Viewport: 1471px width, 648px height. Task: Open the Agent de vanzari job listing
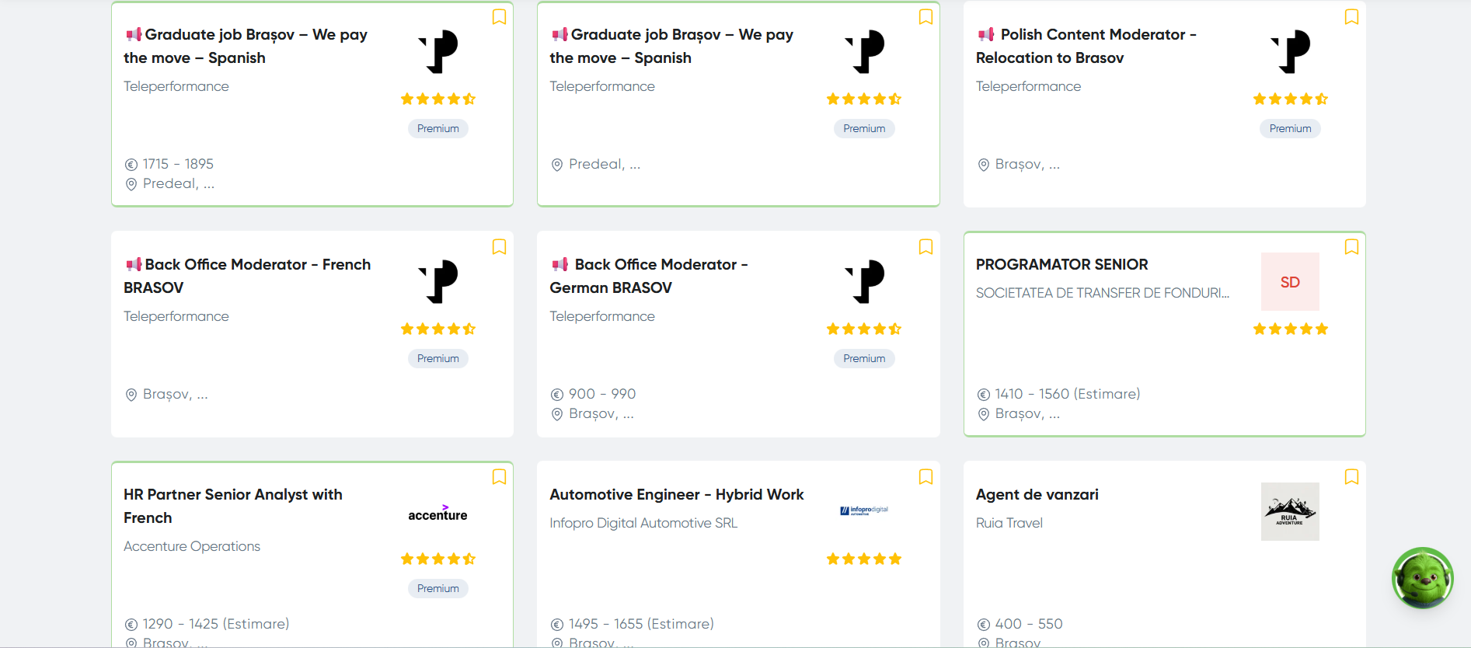(x=1037, y=494)
